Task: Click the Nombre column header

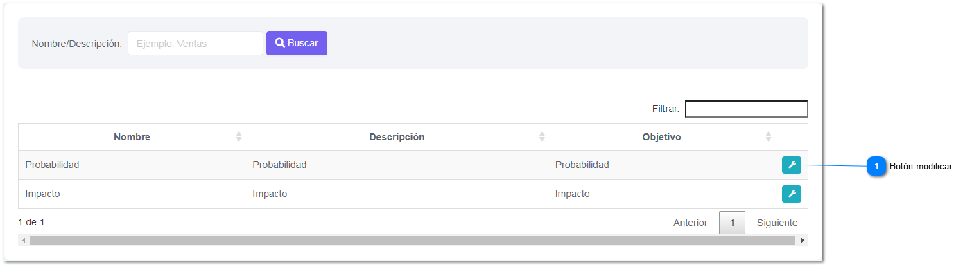Action: pos(132,137)
